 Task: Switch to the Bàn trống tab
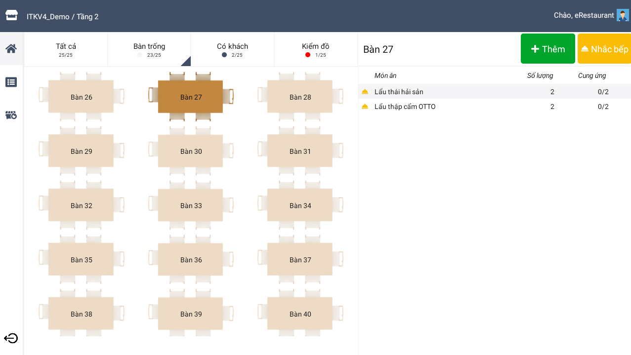point(149,49)
